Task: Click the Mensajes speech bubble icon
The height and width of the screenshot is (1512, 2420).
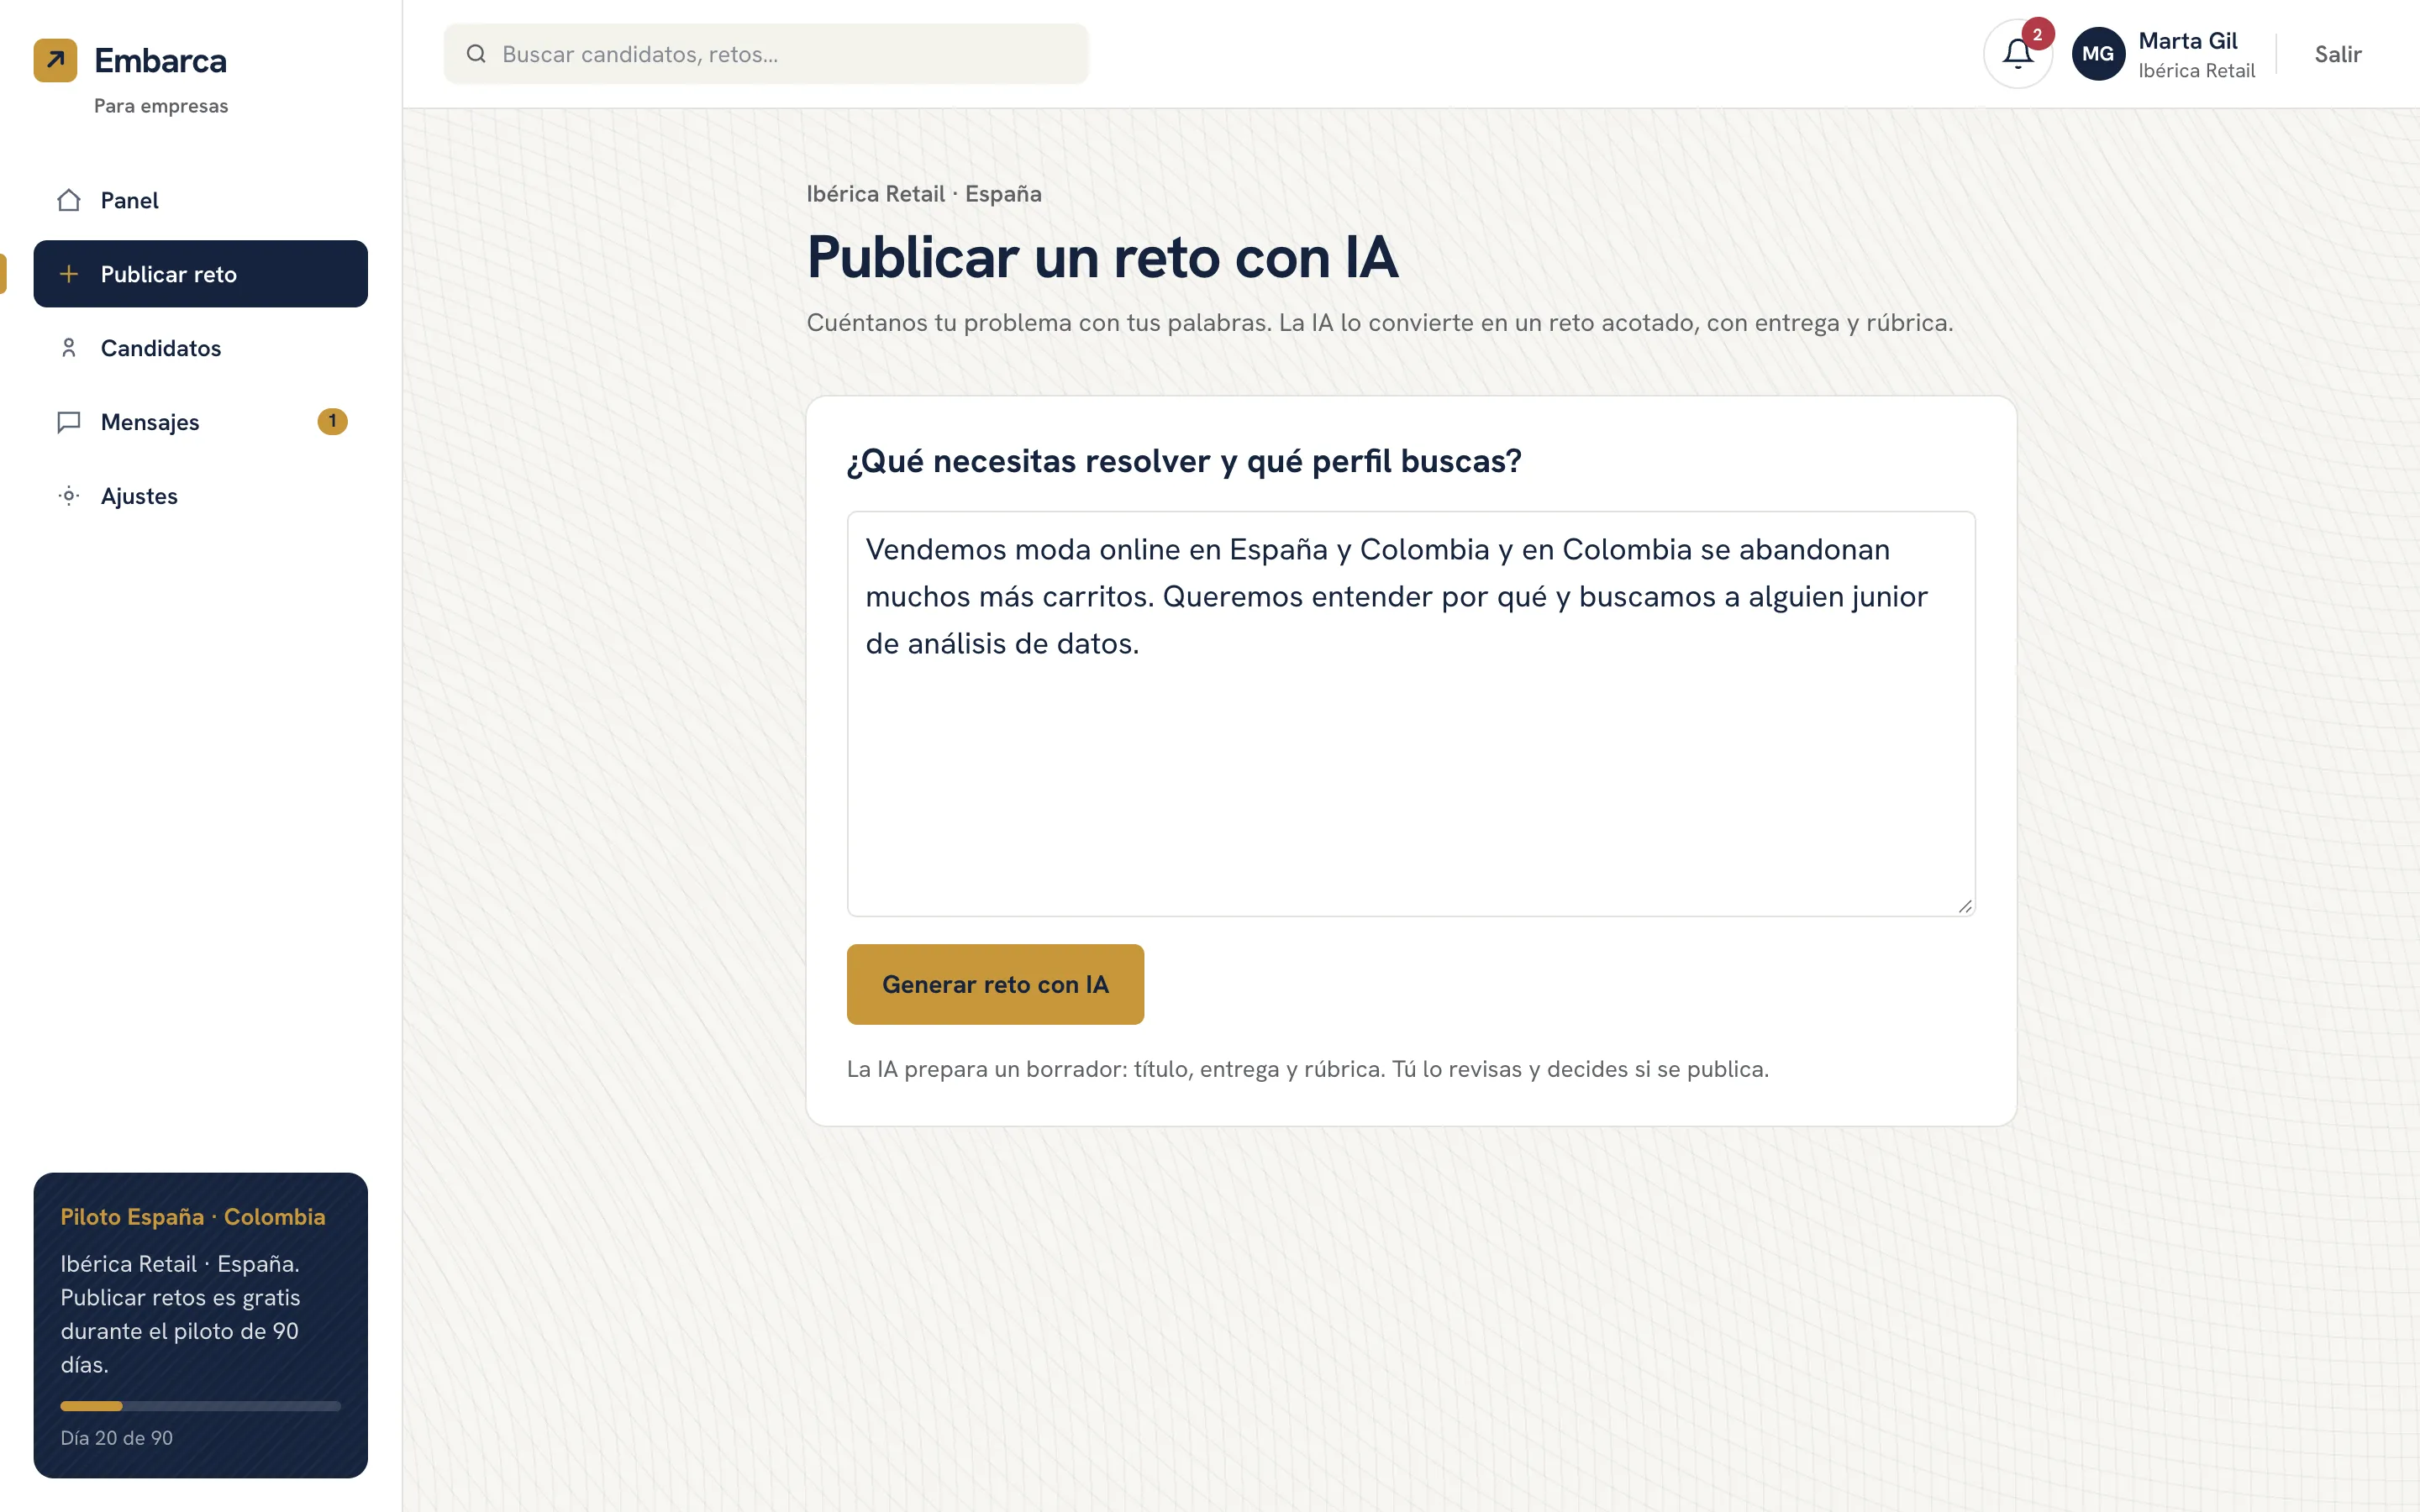Action: [x=69, y=422]
